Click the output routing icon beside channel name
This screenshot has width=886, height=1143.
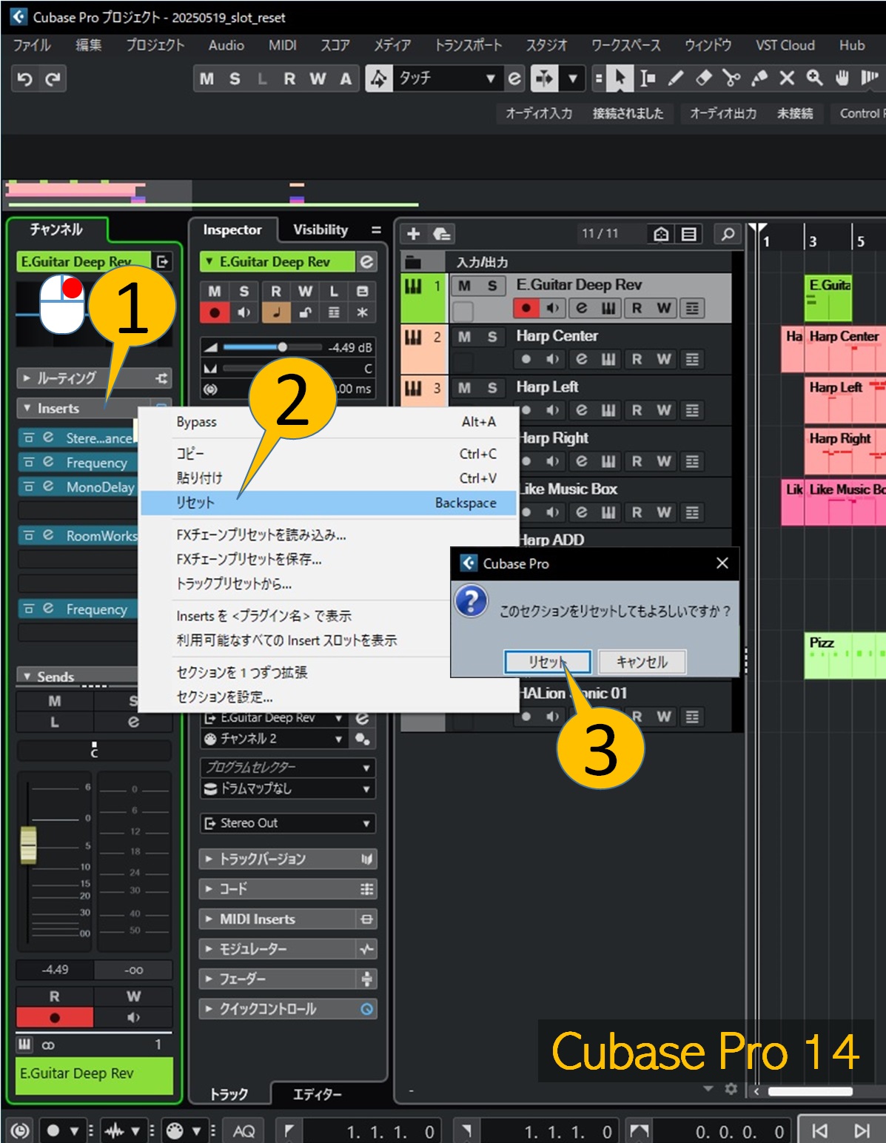(161, 261)
